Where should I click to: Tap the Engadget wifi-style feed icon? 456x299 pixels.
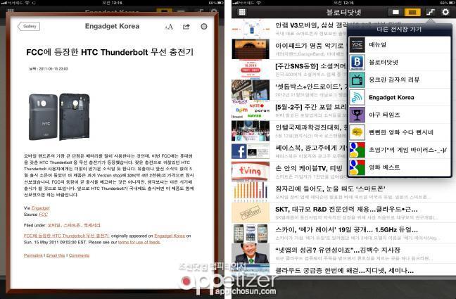pos(357,97)
